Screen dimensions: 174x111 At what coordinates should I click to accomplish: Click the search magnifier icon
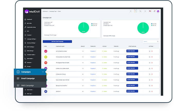click(x=158, y=41)
